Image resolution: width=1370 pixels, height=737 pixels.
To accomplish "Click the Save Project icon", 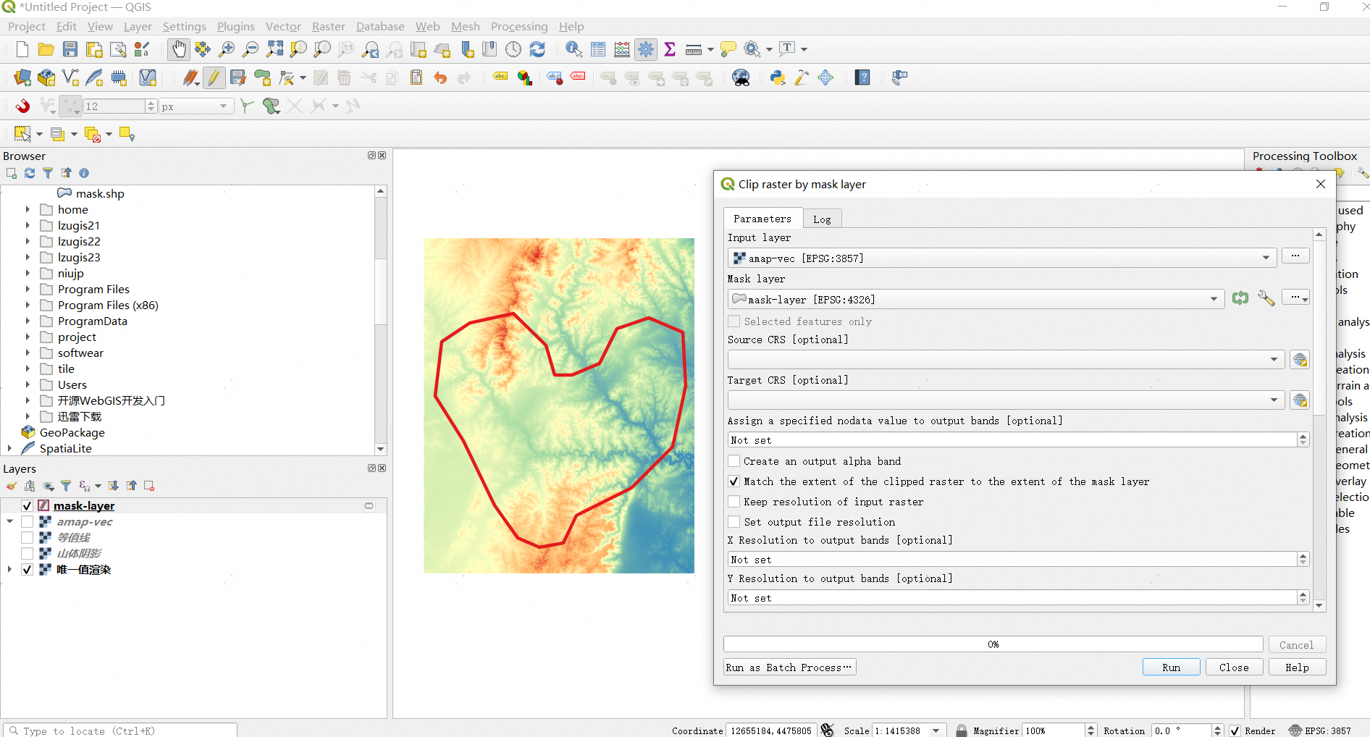I will (70, 49).
